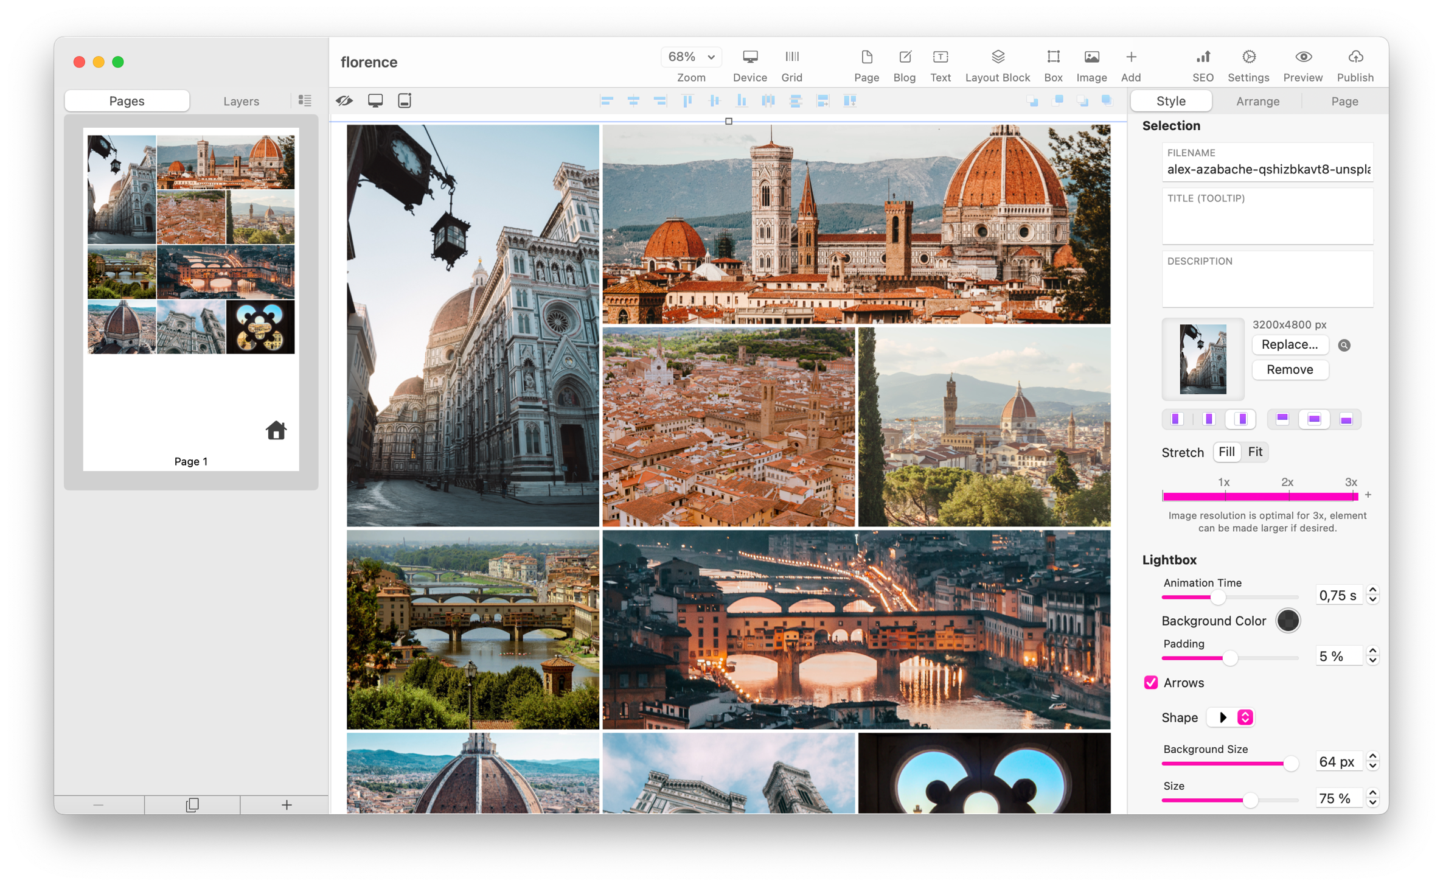Toggle page list view mode
This screenshot has width=1443, height=886.
click(x=305, y=101)
